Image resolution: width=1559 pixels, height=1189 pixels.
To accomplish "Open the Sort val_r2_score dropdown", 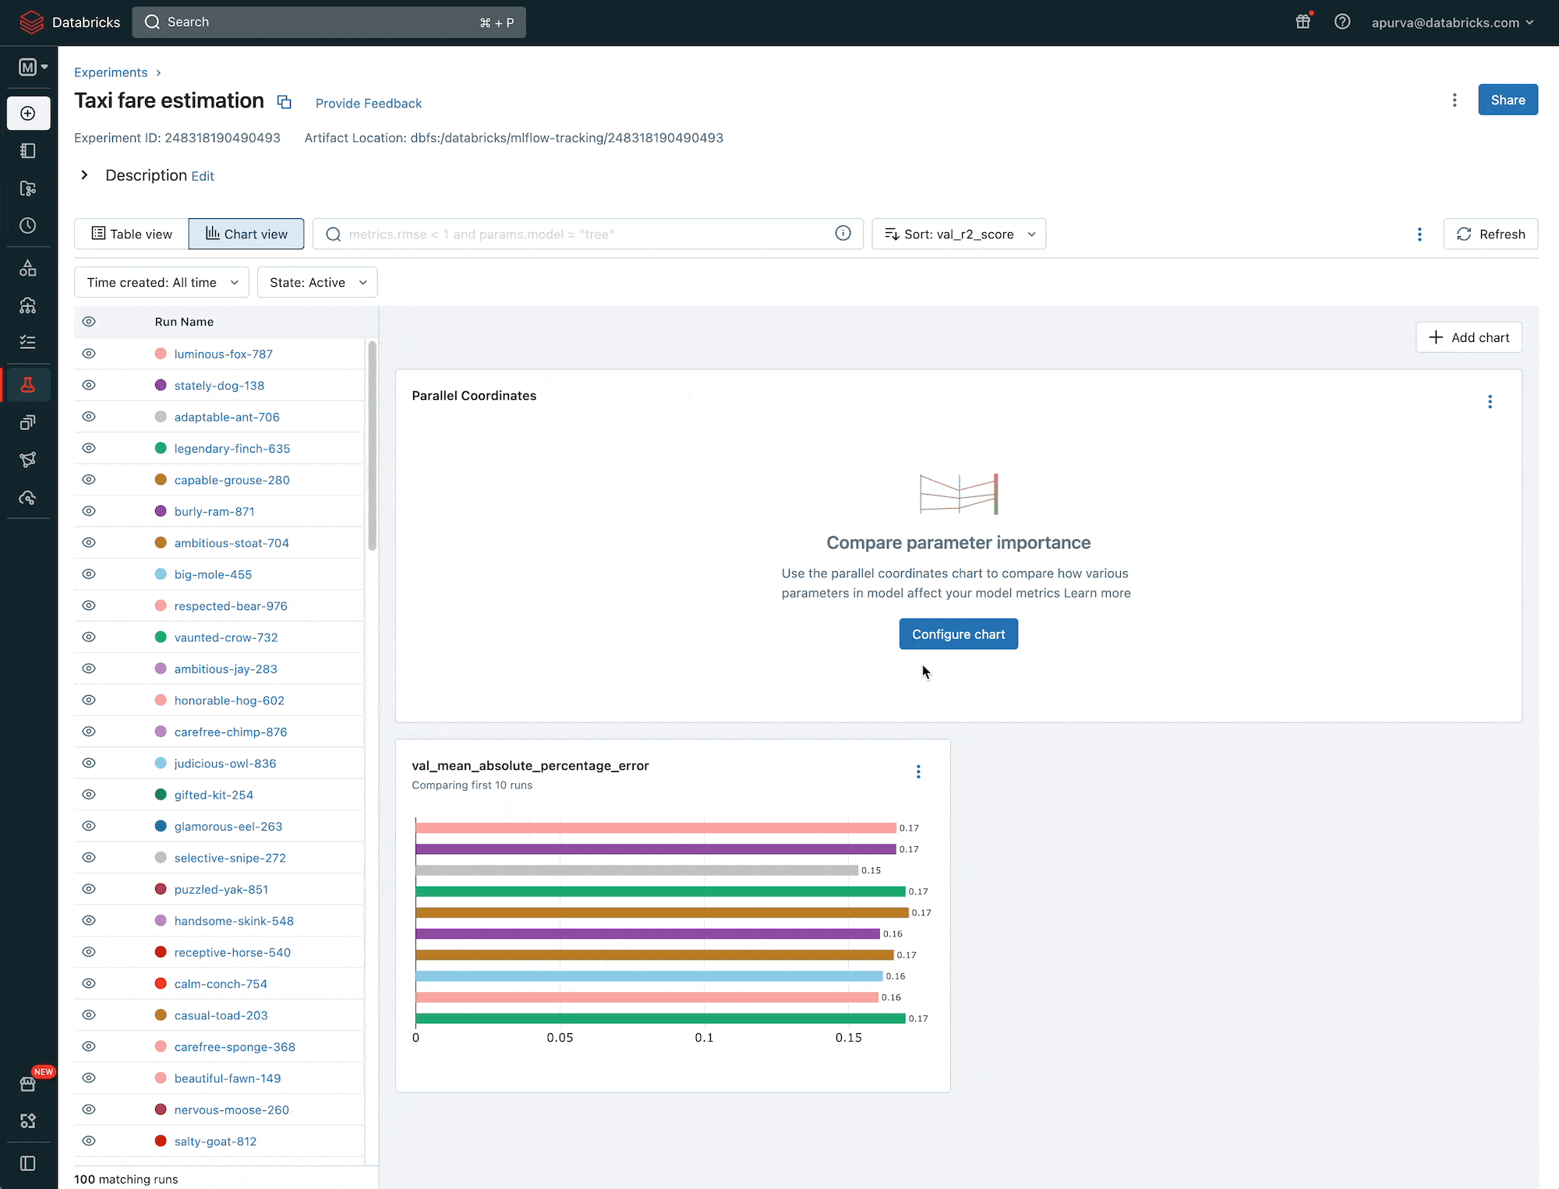I will [x=960, y=234].
